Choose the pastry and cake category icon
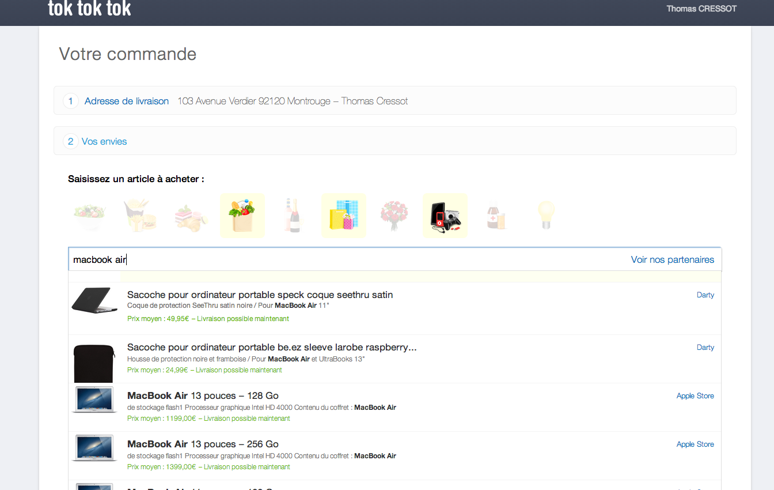The height and width of the screenshot is (490, 774). [191, 216]
